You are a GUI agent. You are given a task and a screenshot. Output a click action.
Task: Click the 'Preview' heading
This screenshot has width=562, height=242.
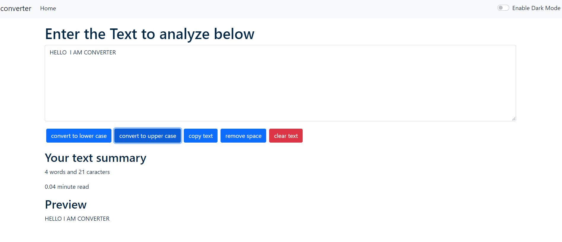(x=66, y=205)
